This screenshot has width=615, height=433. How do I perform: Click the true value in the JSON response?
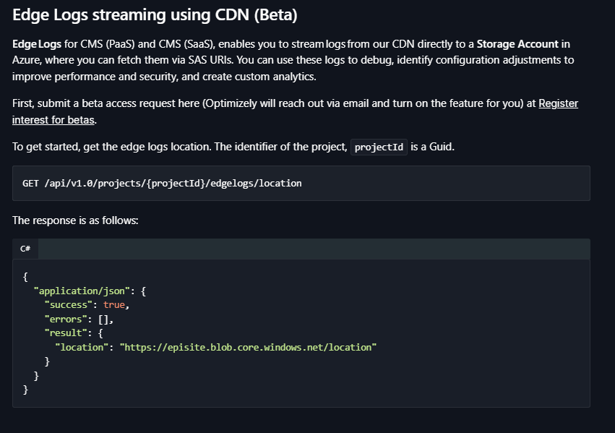(115, 304)
